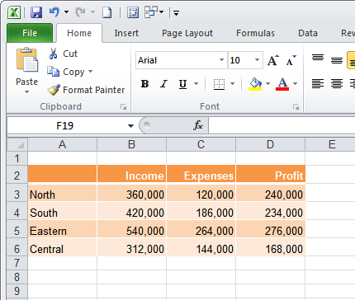Select cell with 168,000
355x300 pixels.
pyautogui.click(x=271, y=247)
